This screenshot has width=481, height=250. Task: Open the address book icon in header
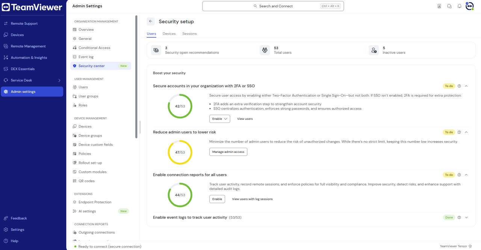click(439, 6)
